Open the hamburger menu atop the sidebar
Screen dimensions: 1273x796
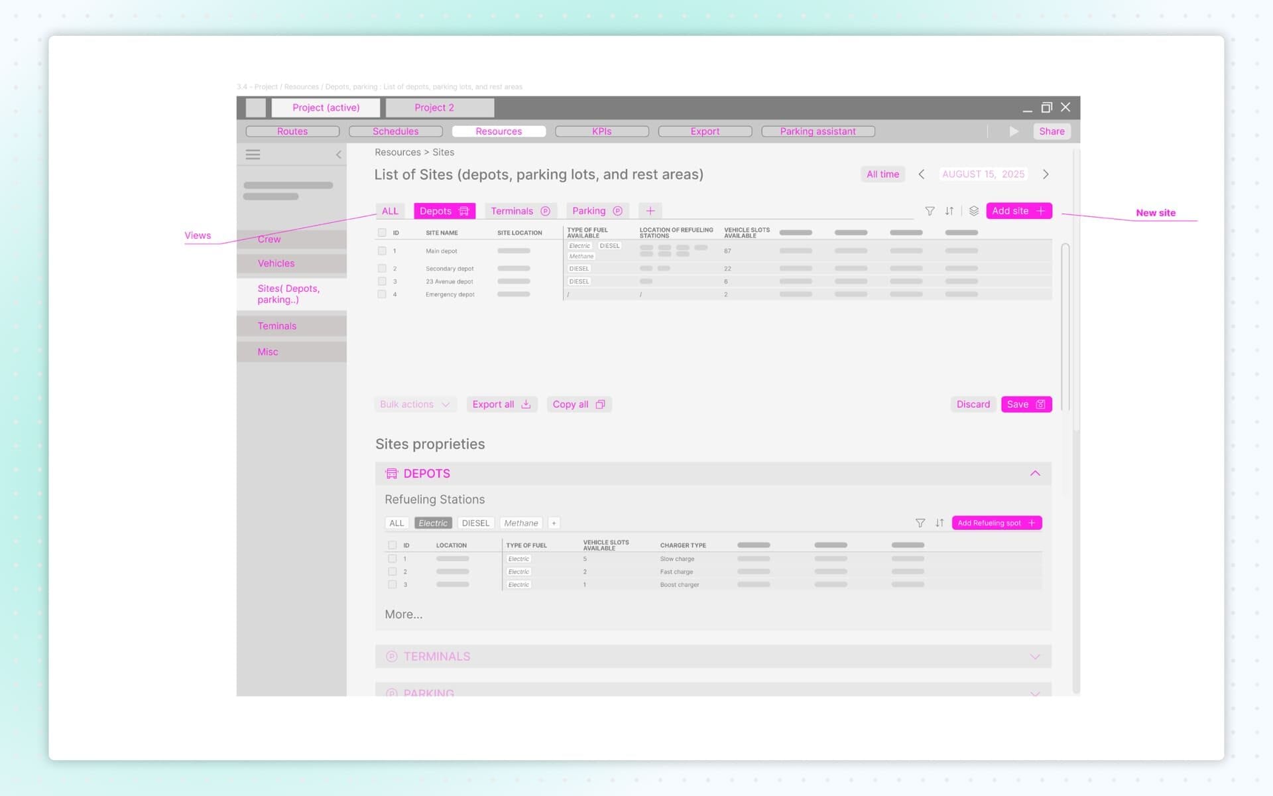pyautogui.click(x=253, y=154)
